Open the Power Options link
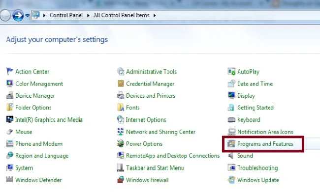The height and width of the screenshot is (192, 320). tap(144, 144)
